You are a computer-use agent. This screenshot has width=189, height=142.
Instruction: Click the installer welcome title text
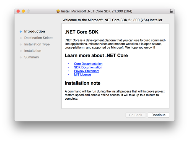click(112, 20)
